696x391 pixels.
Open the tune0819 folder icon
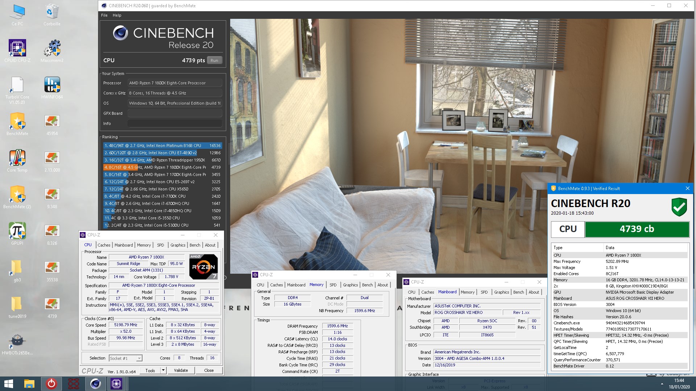(x=17, y=307)
